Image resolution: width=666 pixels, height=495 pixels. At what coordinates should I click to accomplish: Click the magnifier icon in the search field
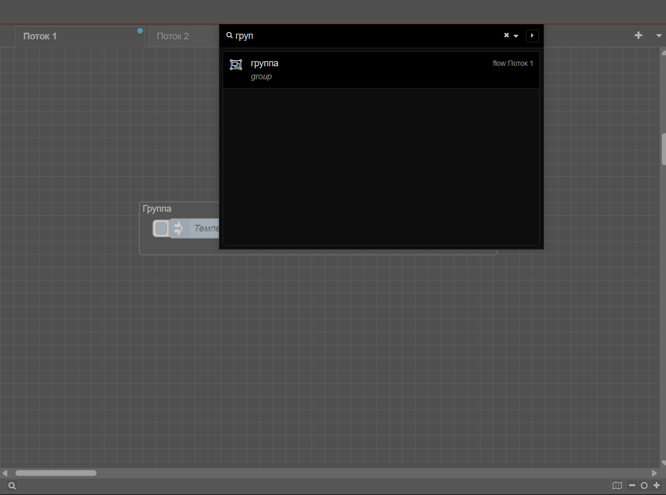click(229, 36)
